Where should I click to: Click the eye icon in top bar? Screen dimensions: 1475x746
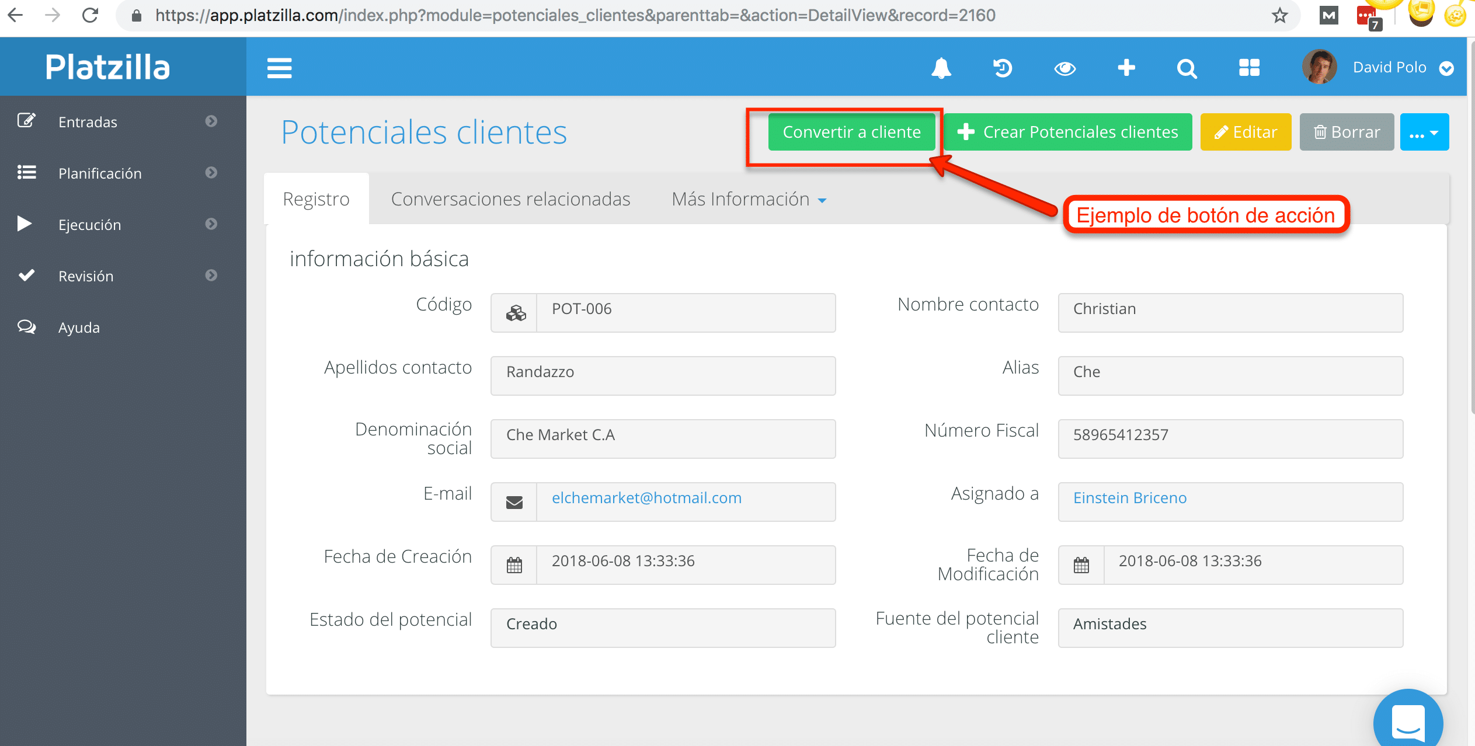coord(1064,68)
